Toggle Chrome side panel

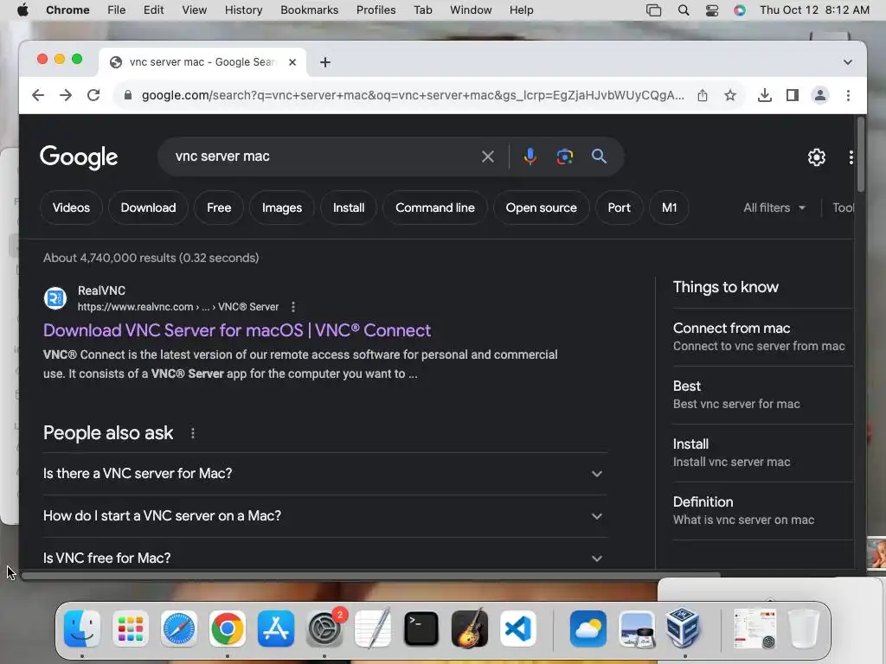click(x=793, y=95)
